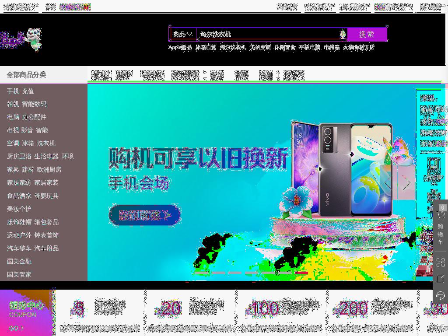
Task: Click the 搜索 search button
Action: pyautogui.click(x=367, y=35)
